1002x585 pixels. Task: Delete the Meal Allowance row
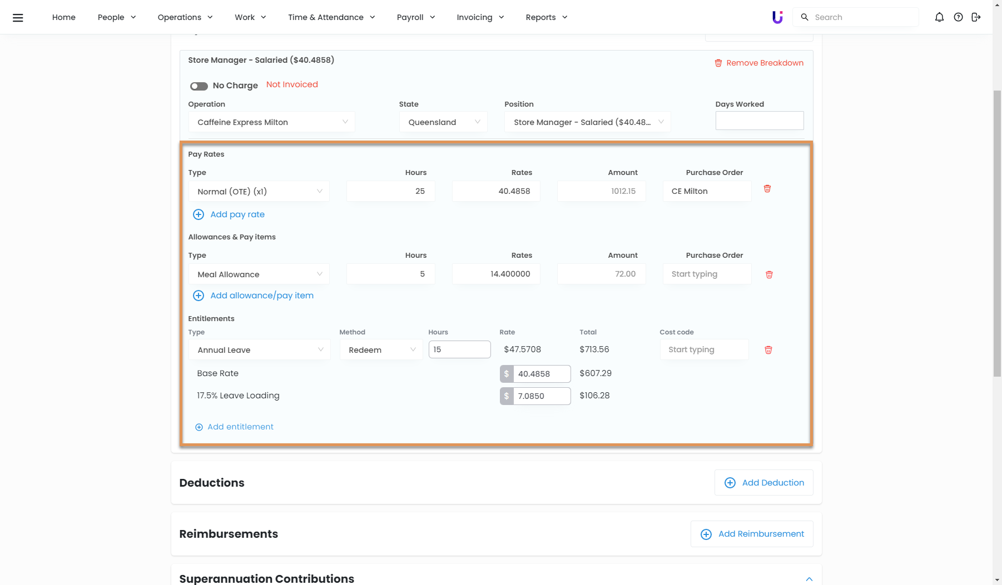coord(769,274)
